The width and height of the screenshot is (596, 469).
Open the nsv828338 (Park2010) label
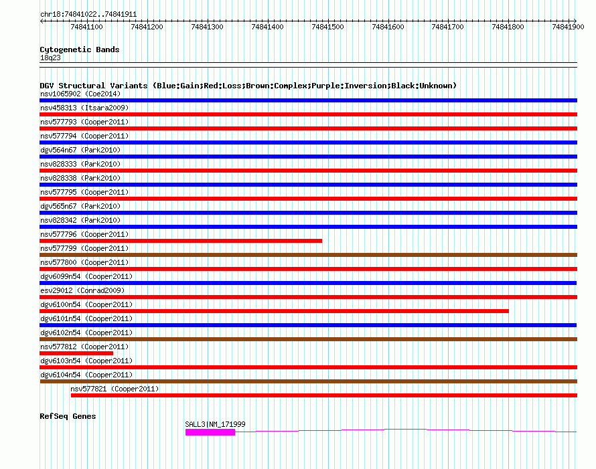coord(80,178)
